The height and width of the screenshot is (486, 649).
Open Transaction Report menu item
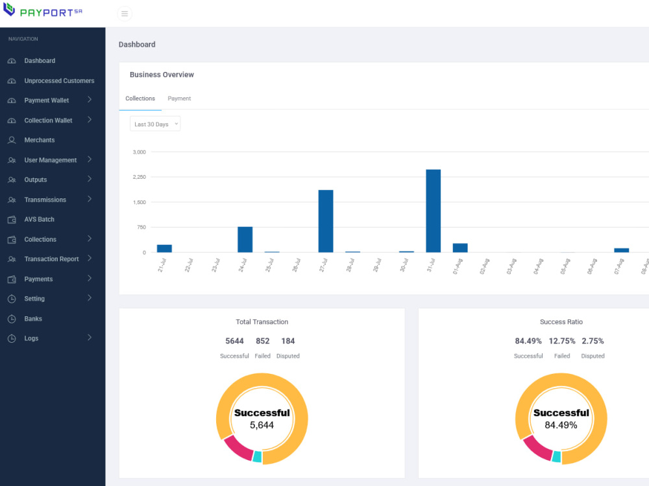51,259
